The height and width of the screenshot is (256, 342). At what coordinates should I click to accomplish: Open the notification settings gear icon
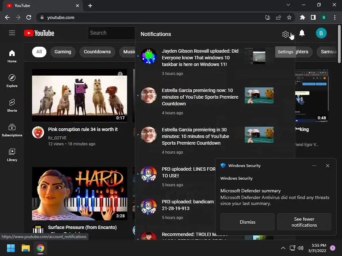(285, 34)
